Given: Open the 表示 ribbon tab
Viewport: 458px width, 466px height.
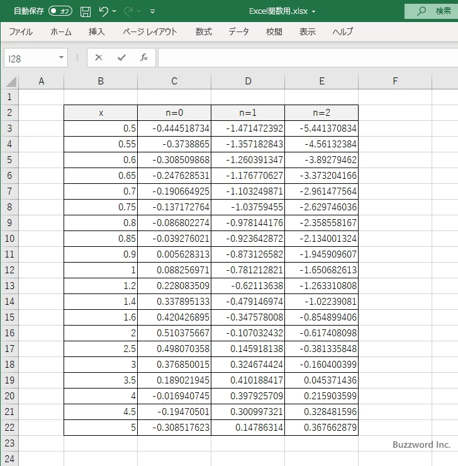Looking at the screenshot, I should (307, 31).
